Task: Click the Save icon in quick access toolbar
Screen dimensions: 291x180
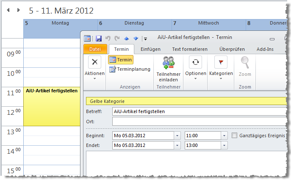Action: click(99, 38)
